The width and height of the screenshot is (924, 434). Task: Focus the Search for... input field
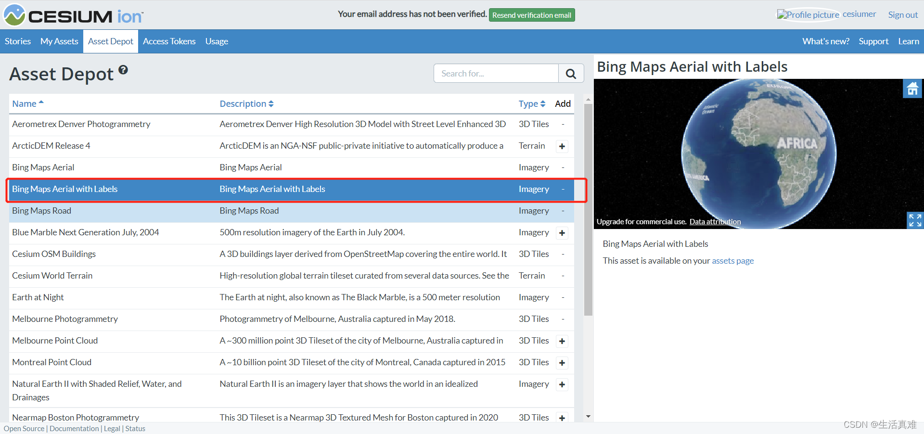(x=496, y=73)
